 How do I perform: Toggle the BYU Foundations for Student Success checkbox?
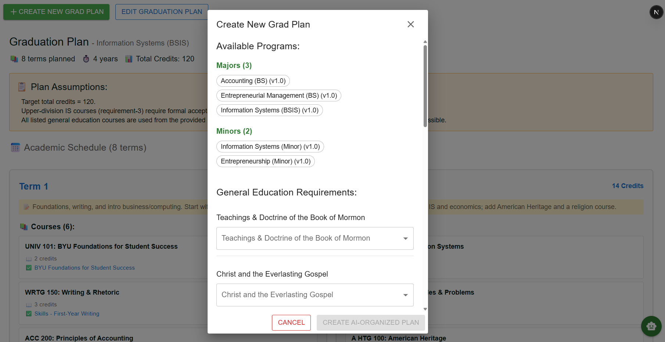click(x=29, y=268)
